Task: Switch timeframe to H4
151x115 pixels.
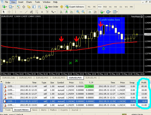Action: click(x=115, y=7)
